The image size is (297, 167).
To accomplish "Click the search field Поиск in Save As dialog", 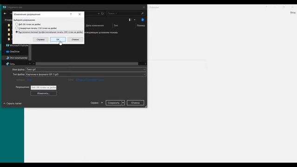I will (x=124, y=13).
